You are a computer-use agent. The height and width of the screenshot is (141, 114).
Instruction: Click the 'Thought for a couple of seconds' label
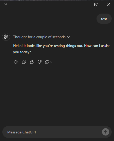(39, 37)
